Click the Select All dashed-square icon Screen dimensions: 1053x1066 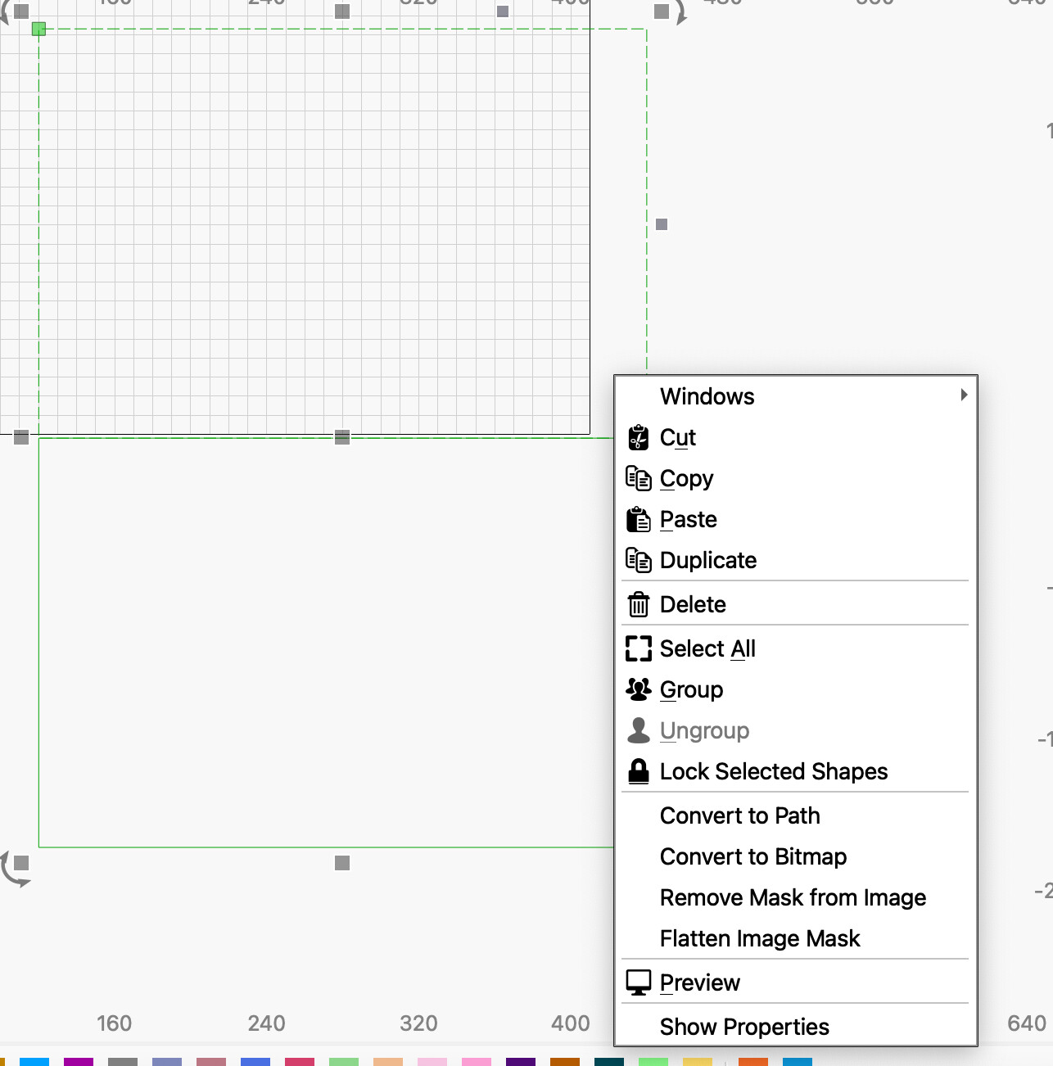coord(638,649)
